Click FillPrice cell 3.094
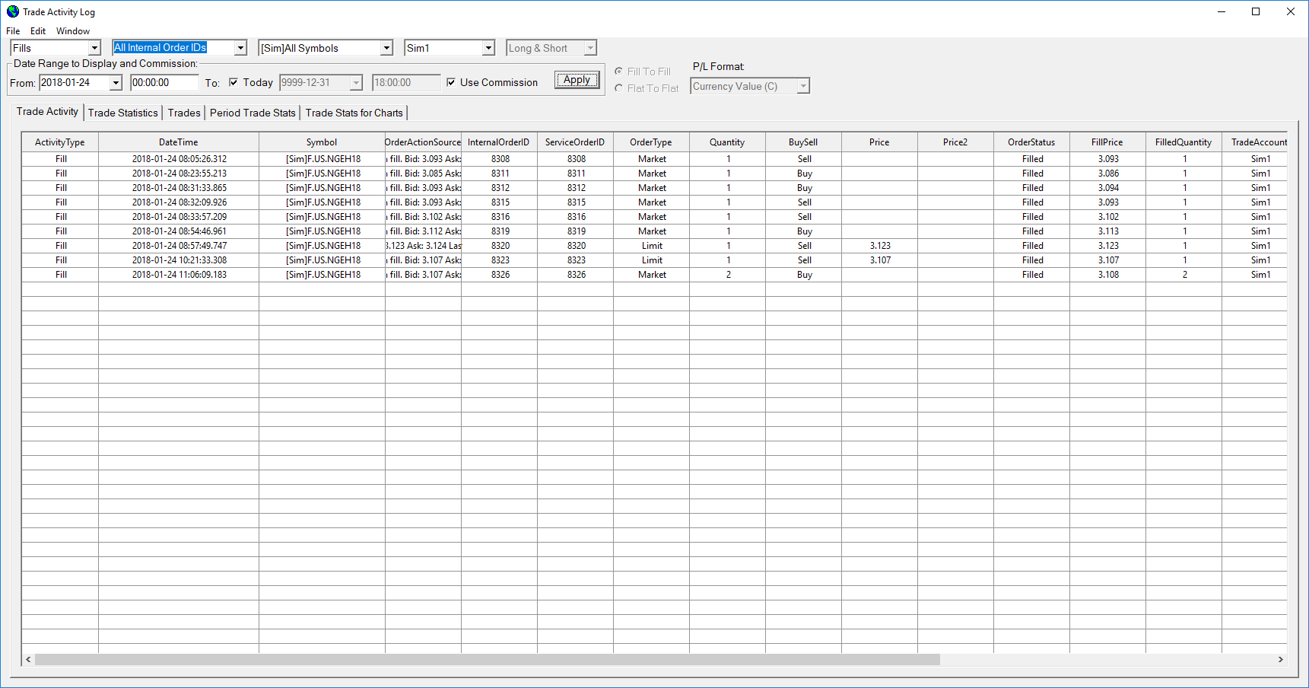Image resolution: width=1309 pixels, height=688 pixels. click(1108, 188)
